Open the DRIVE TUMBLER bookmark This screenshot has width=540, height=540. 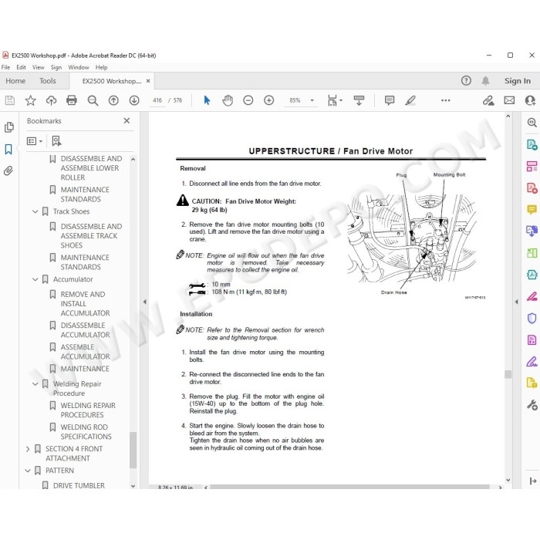tap(79, 485)
